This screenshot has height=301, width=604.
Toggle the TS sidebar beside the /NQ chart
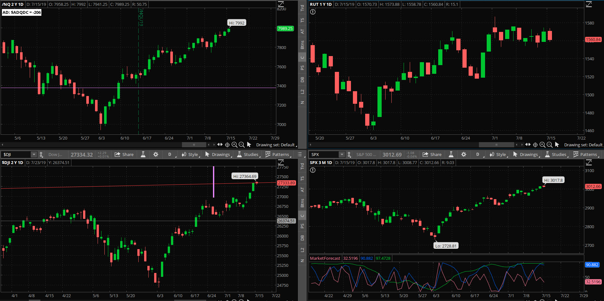tap(302, 20)
